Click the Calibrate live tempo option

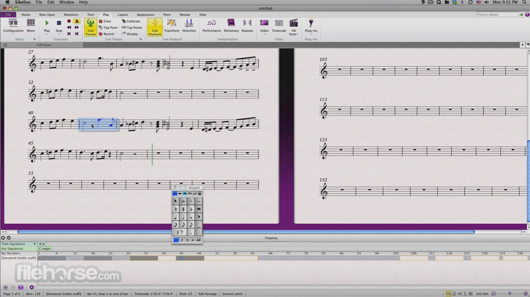(x=131, y=21)
